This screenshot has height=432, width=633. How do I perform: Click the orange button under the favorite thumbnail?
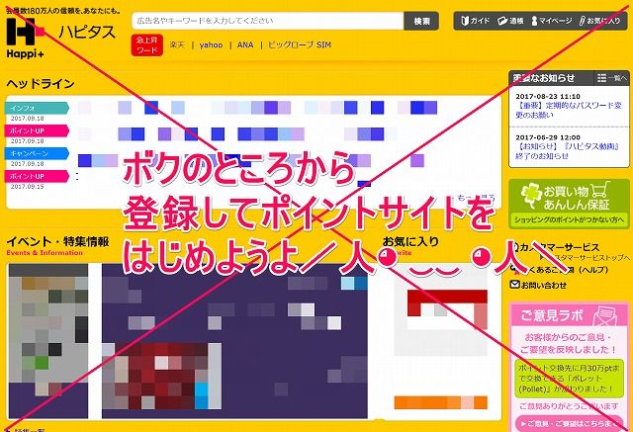click(x=440, y=402)
